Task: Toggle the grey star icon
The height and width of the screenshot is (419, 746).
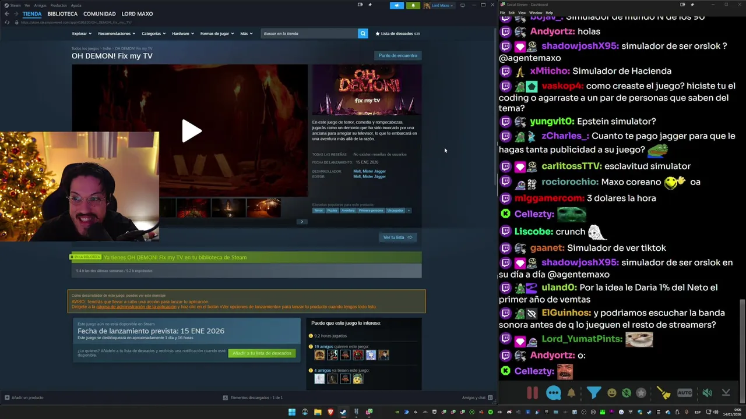Action: pyautogui.click(x=641, y=393)
